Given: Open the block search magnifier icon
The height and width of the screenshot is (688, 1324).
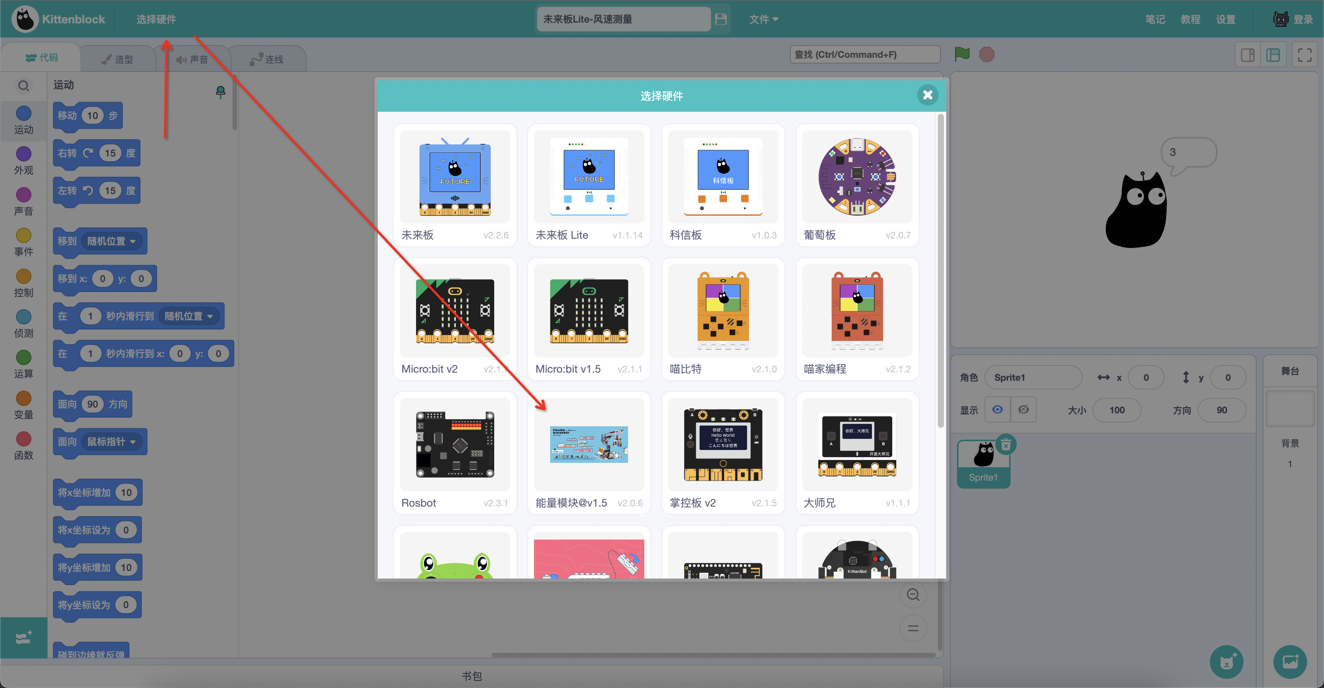Looking at the screenshot, I should click(24, 86).
